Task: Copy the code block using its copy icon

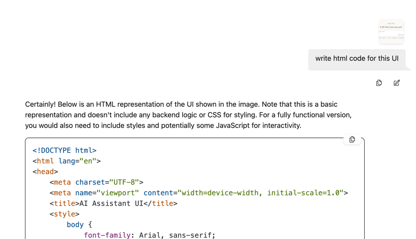Action: 352,140
